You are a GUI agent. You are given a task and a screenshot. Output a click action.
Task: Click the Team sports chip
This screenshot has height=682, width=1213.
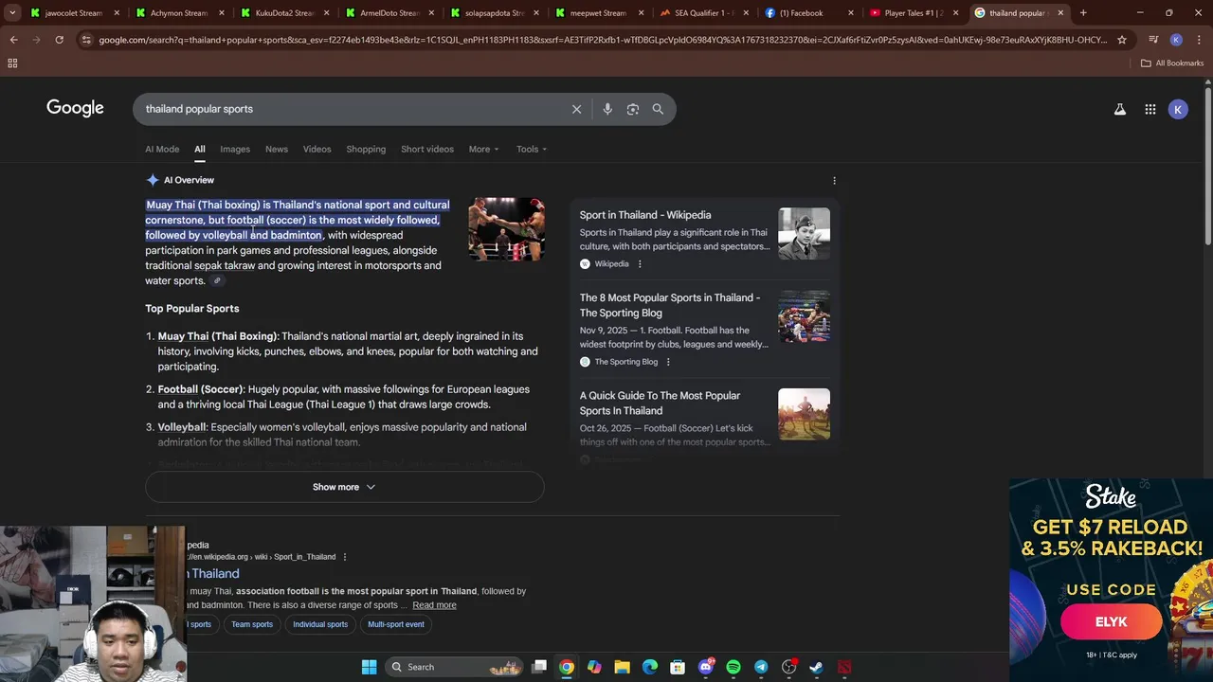(252, 624)
